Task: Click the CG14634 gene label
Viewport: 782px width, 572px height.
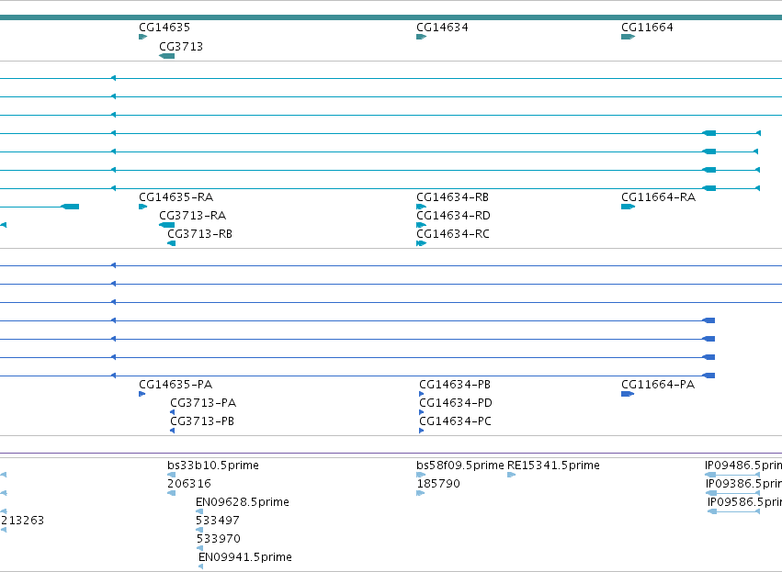Action: pyautogui.click(x=442, y=28)
